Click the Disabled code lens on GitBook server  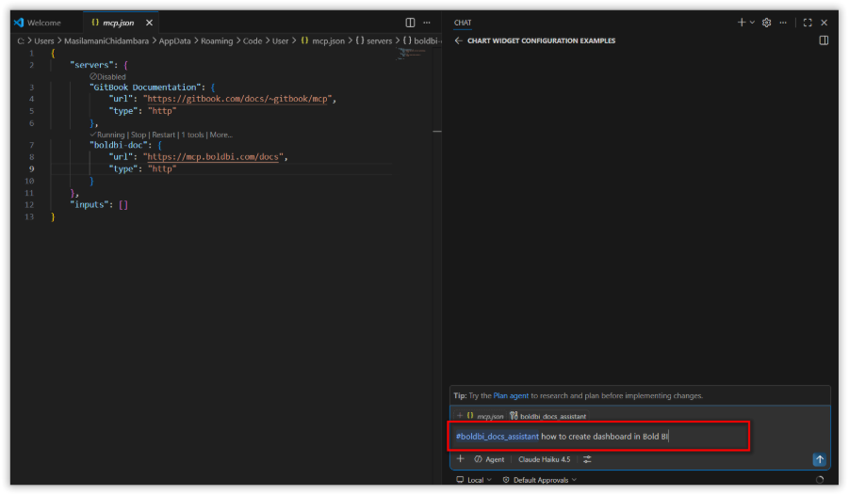pos(107,77)
